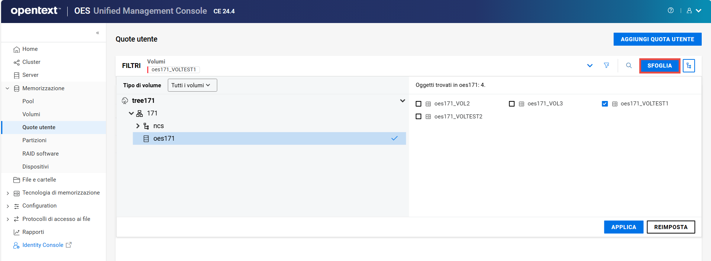Open the Tutti i volumi dropdown
The image size is (711, 261).
tap(192, 85)
